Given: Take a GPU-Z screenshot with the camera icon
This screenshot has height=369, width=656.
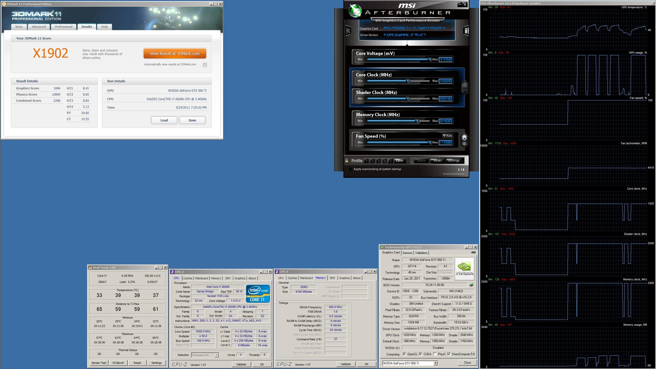Looking at the screenshot, I should (x=473, y=252).
